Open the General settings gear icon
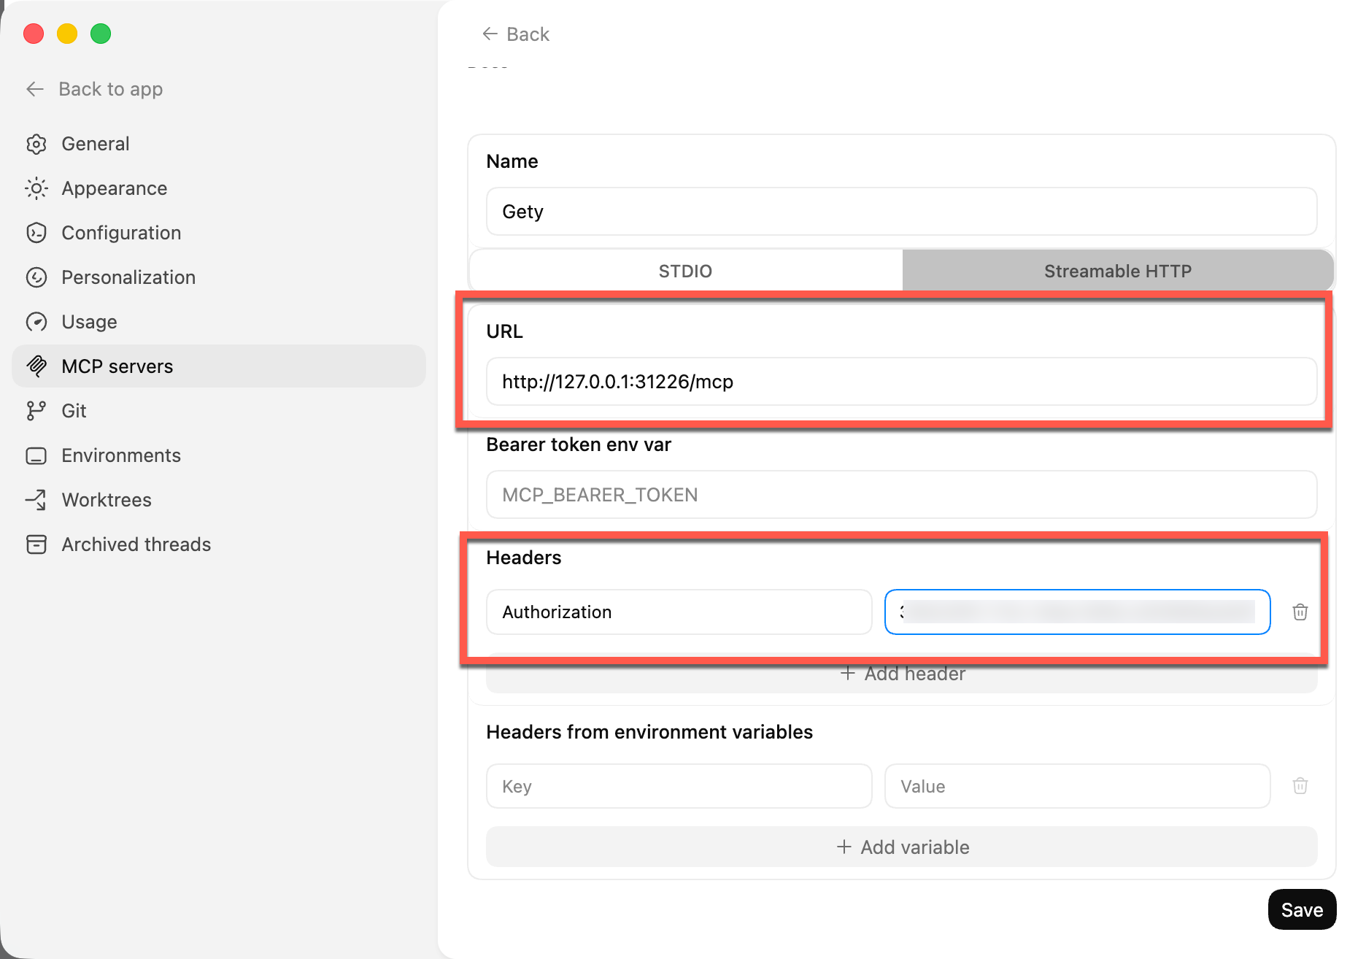The height and width of the screenshot is (959, 1366). (36, 144)
